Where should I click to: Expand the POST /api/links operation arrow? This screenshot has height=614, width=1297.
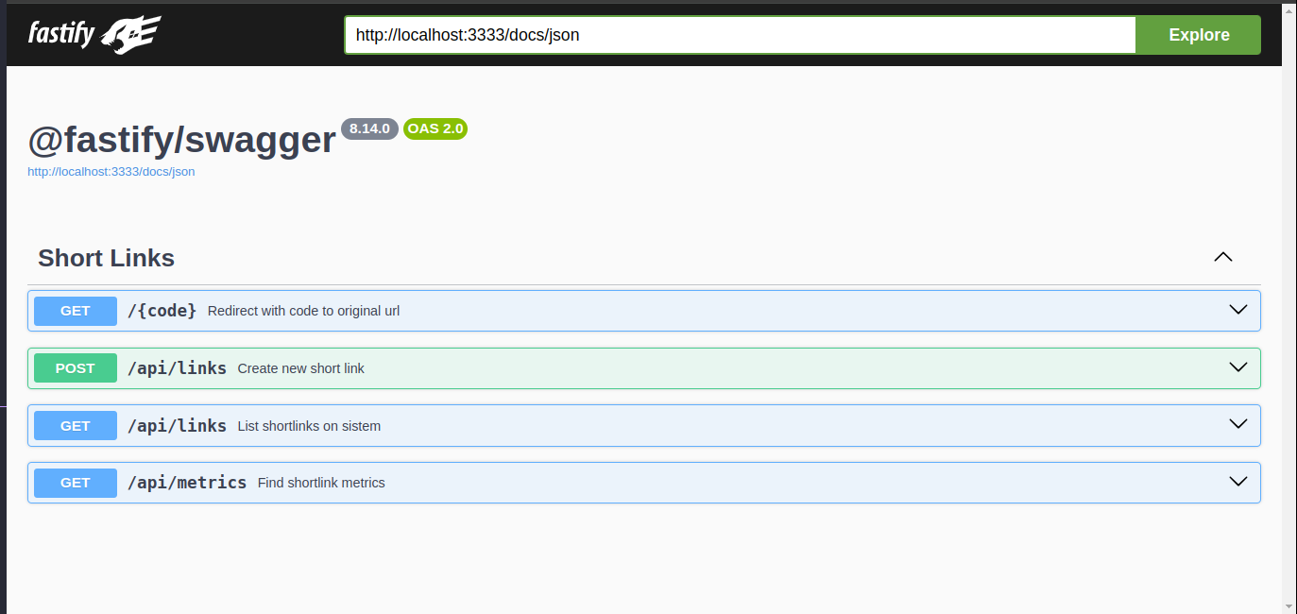(1238, 367)
